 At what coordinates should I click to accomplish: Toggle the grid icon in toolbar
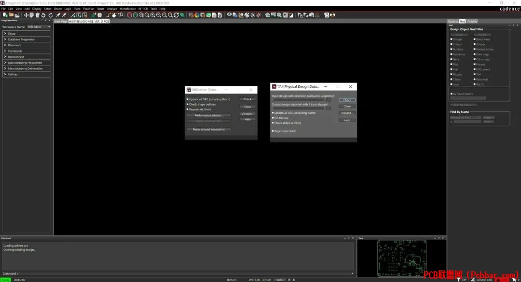click(191, 15)
